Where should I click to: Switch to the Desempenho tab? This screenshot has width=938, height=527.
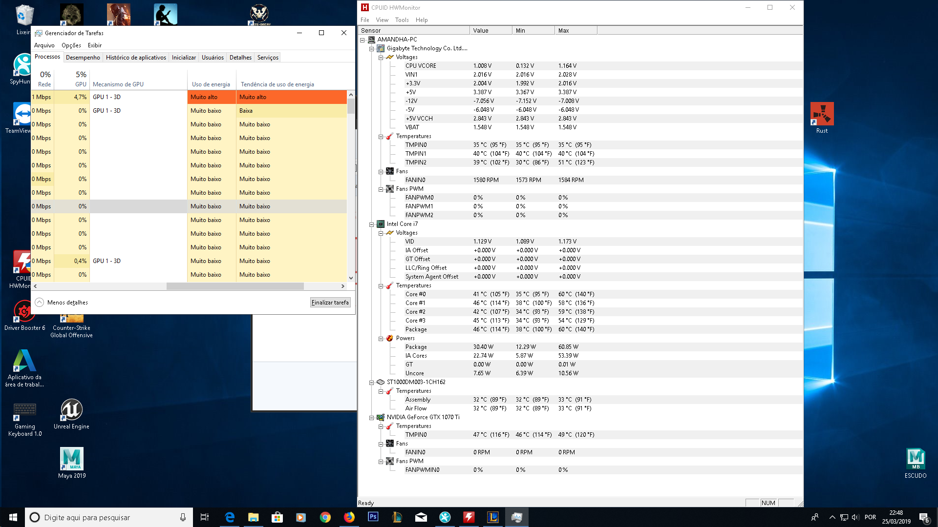[83, 58]
